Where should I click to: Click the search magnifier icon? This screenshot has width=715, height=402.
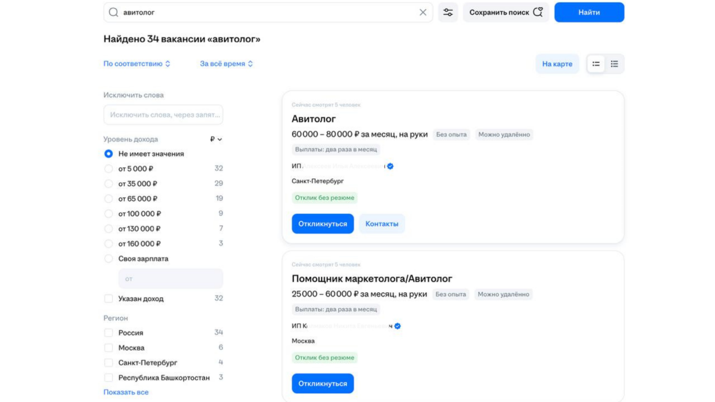click(x=113, y=12)
